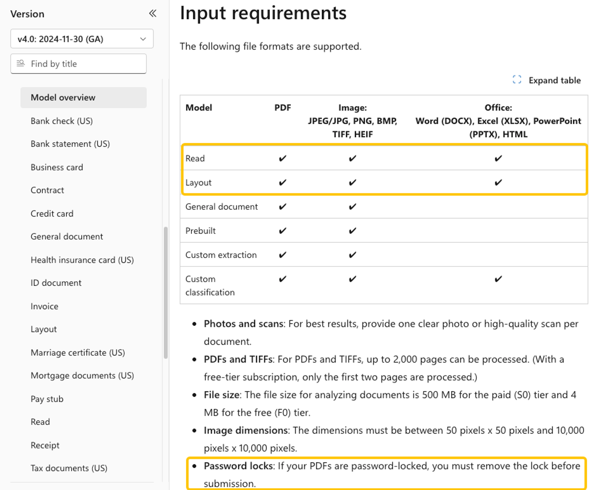
Task: Focus the Find by title search box
Action: click(x=78, y=64)
